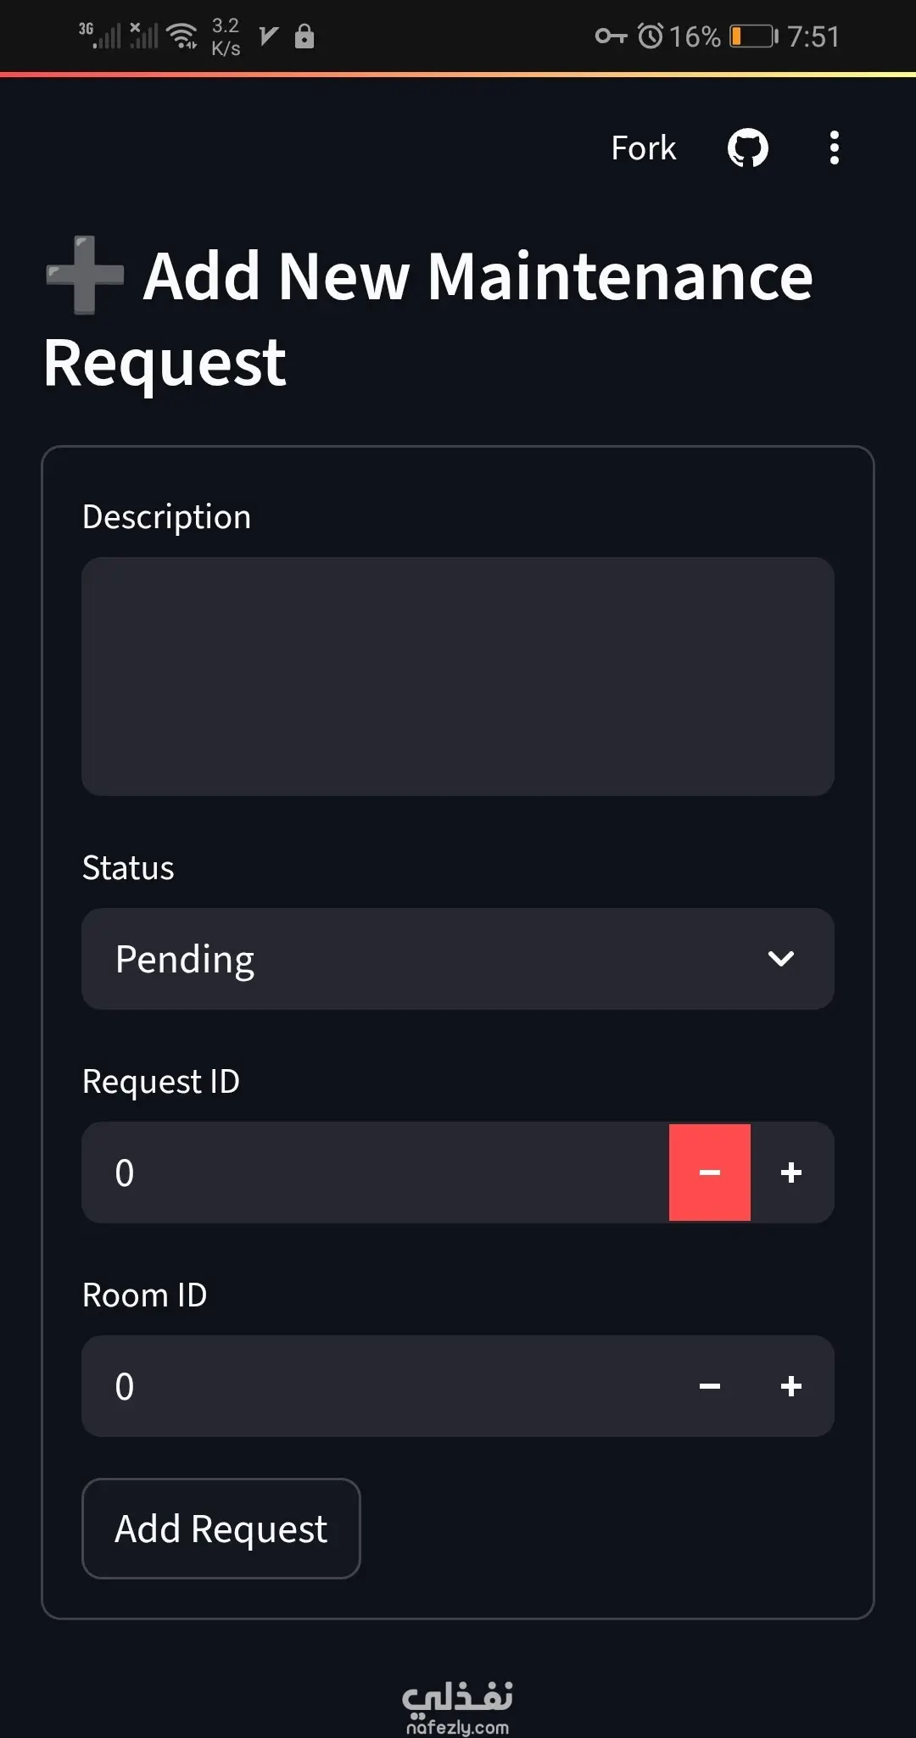The width and height of the screenshot is (916, 1738).
Task: Click inside the Description text area
Action: [x=458, y=676]
